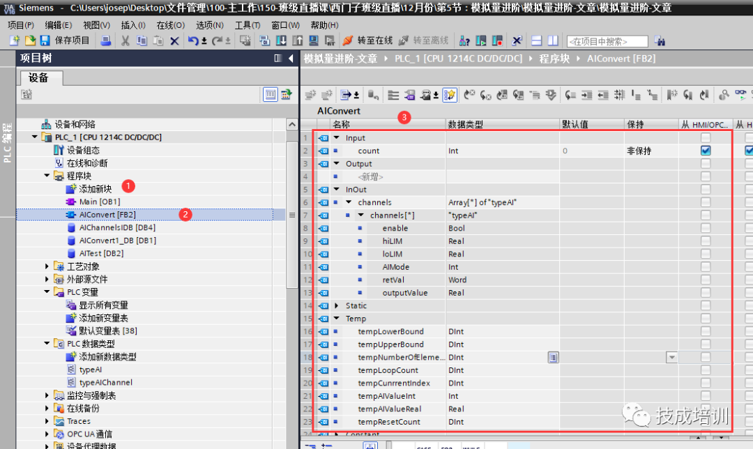Image resolution: width=753 pixels, height=449 pixels.
Task: Open retain dropdown on tempNumberOfEleme row
Action: [671, 357]
